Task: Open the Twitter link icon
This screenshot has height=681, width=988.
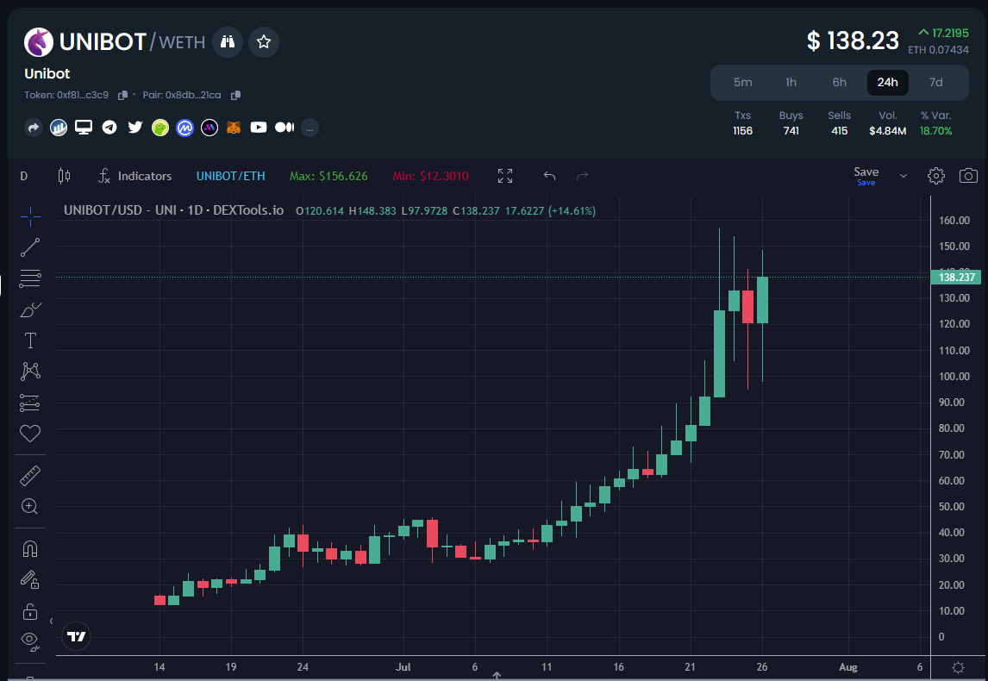Action: [134, 128]
